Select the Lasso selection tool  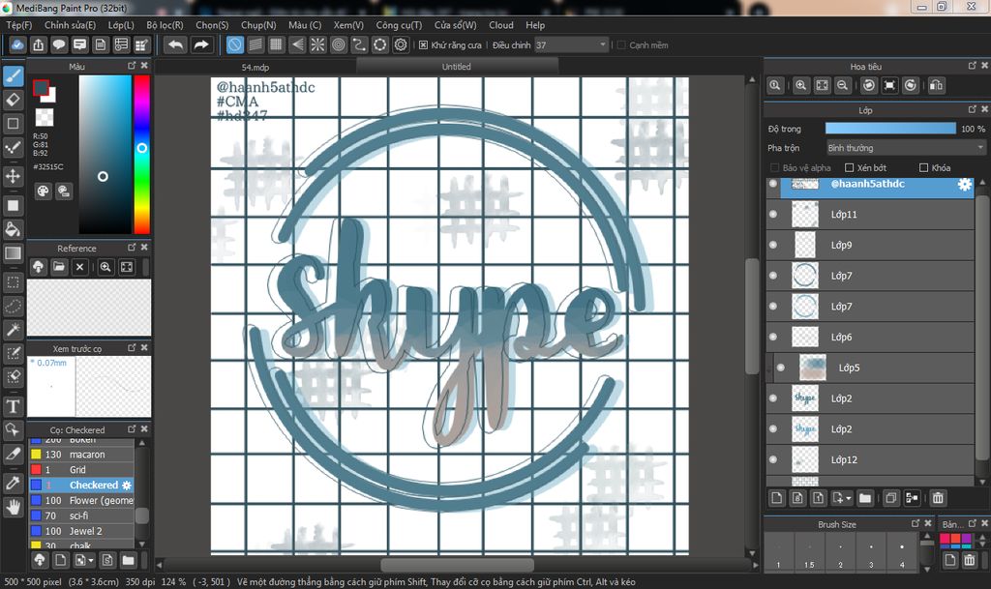[14, 307]
